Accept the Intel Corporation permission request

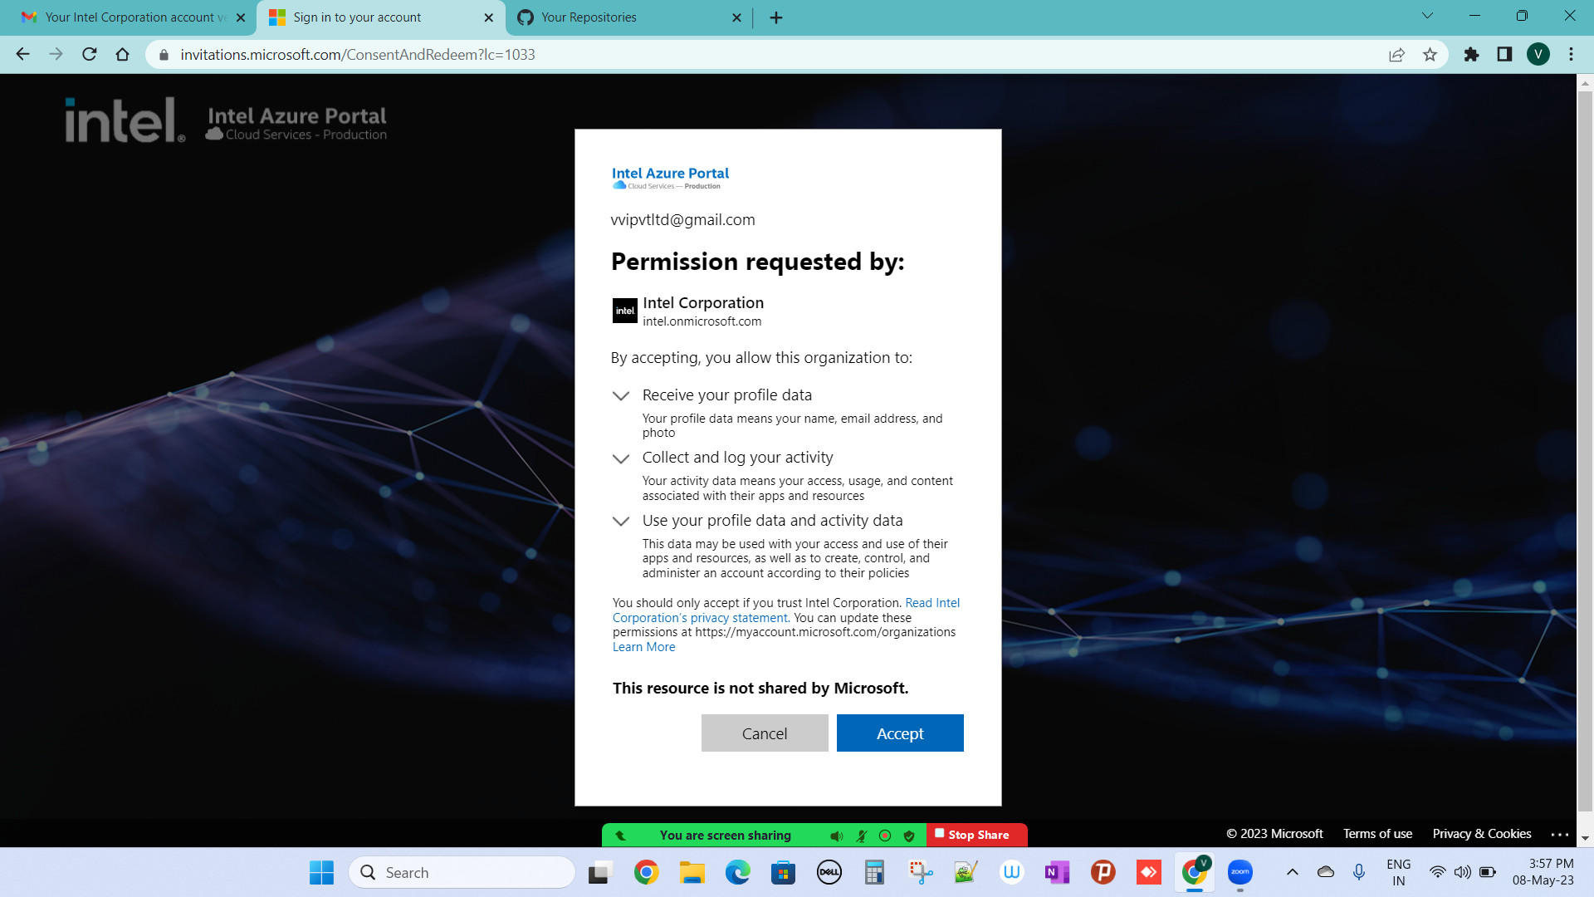coord(900,733)
